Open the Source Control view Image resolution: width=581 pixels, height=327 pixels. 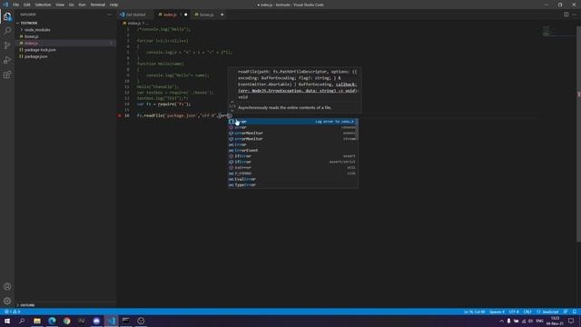click(7, 45)
